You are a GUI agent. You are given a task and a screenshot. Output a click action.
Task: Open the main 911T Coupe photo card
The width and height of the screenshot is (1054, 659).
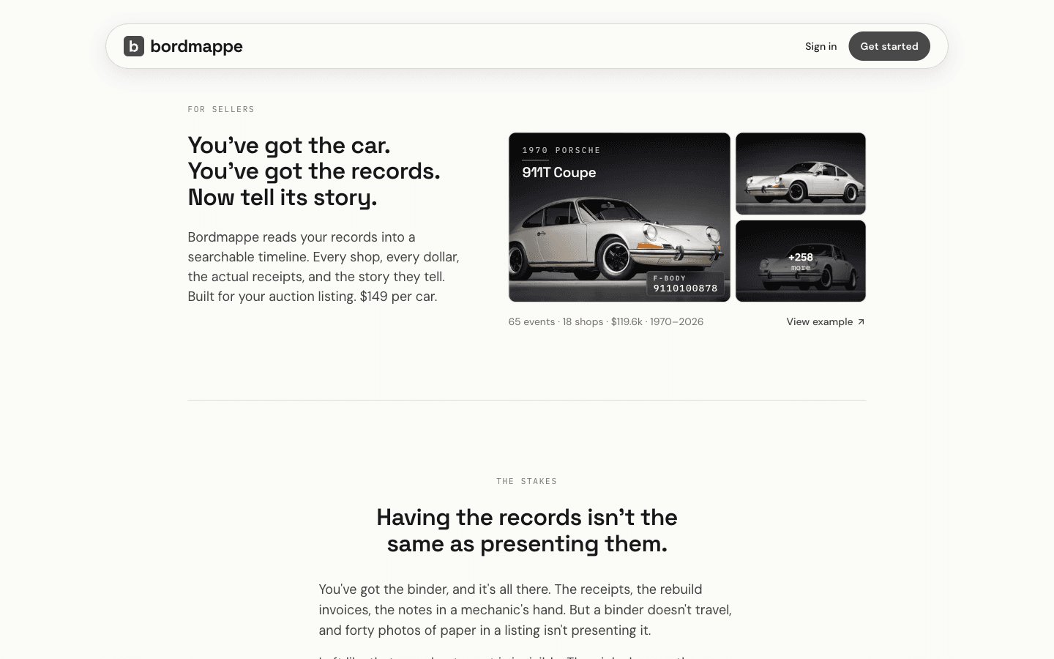coord(619,217)
